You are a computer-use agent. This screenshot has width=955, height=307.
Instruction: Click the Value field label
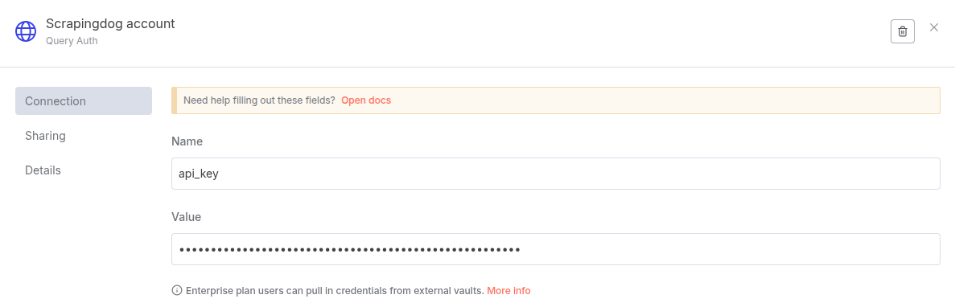(x=187, y=217)
